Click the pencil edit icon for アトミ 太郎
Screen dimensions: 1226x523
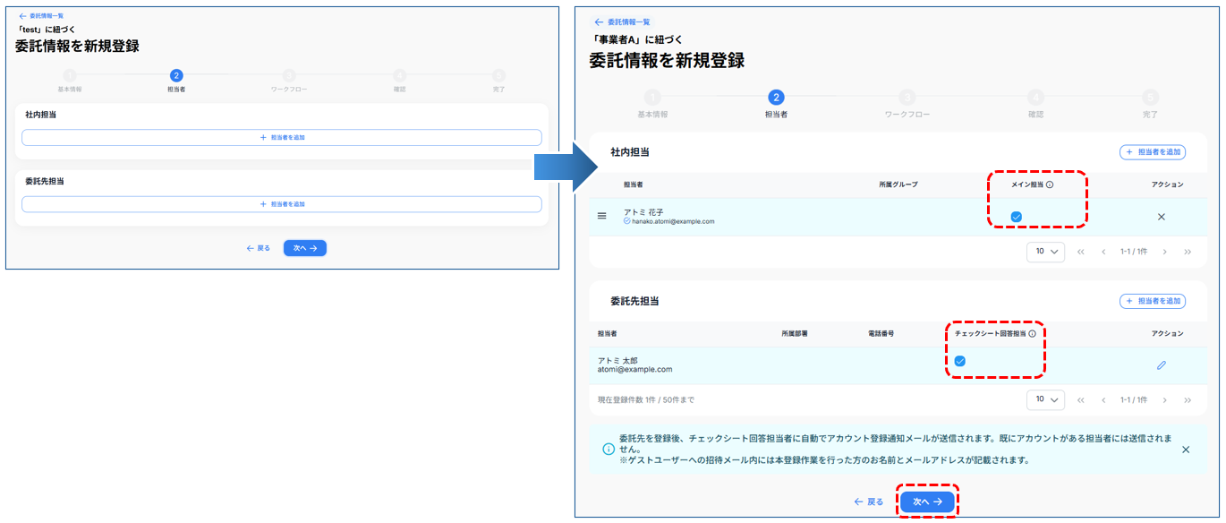1161,365
